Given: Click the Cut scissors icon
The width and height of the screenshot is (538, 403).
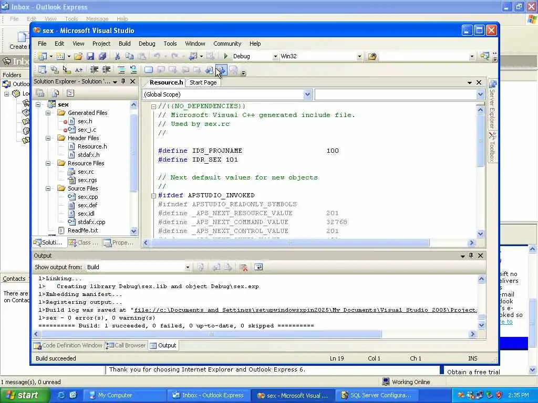Looking at the screenshot, I should (117, 56).
